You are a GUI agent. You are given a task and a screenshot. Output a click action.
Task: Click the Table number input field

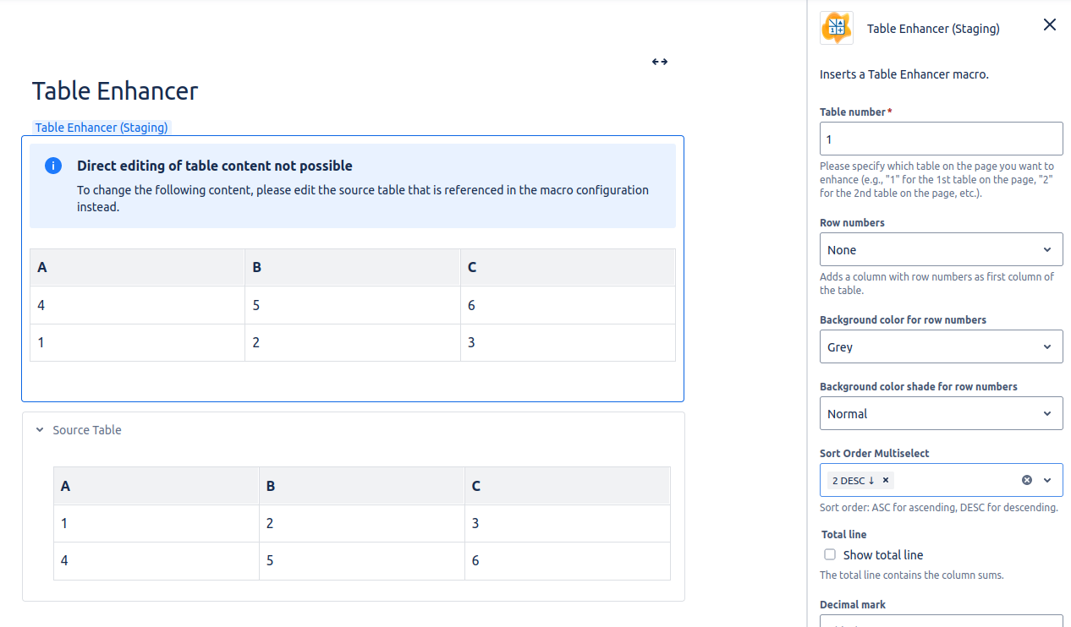point(941,139)
